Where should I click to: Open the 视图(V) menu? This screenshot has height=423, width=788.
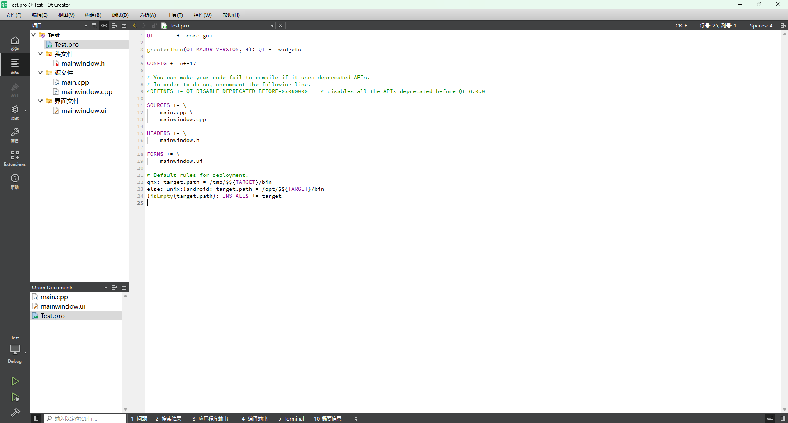(x=66, y=15)
